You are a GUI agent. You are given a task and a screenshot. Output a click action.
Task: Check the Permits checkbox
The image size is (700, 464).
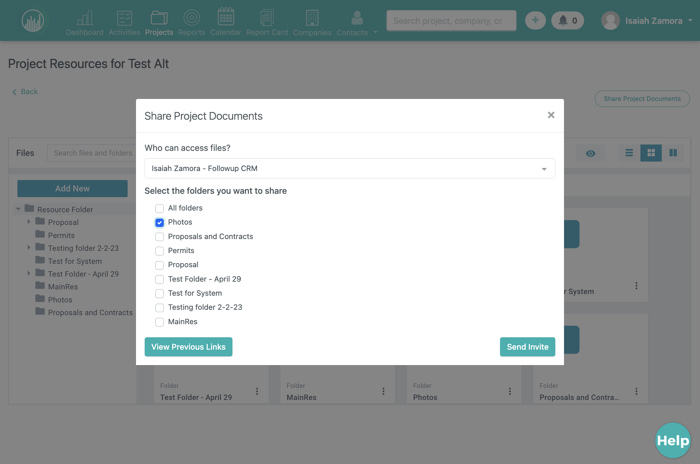159,251
